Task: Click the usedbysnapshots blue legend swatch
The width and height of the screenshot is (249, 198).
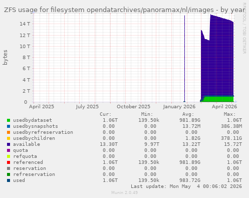Action: (9, 126)
